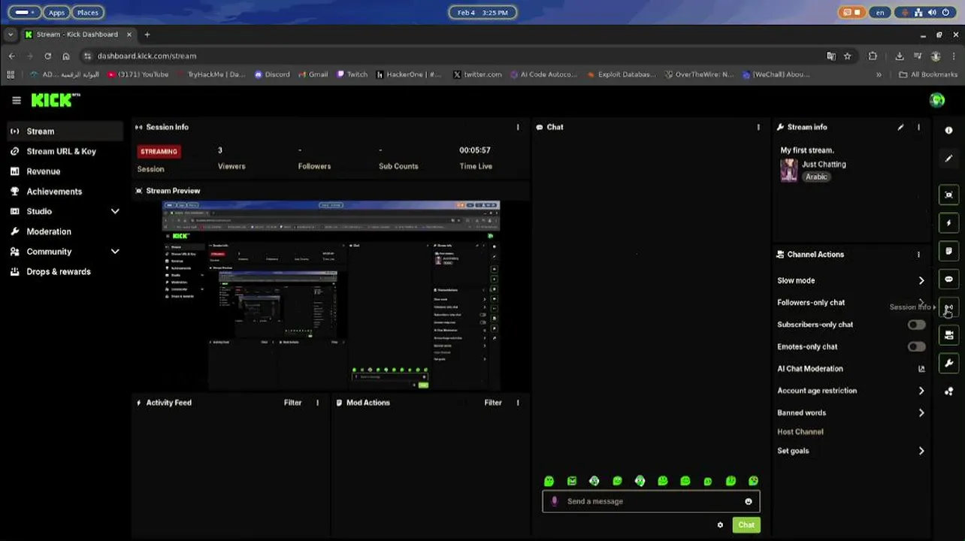Open Followers-only chat setting
The height and width of the screenshot is (541, 965).
coord(851,302)
